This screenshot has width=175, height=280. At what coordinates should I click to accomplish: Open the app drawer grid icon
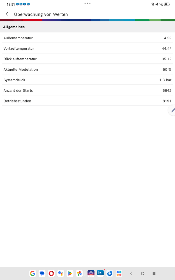[x=119, y=273]
